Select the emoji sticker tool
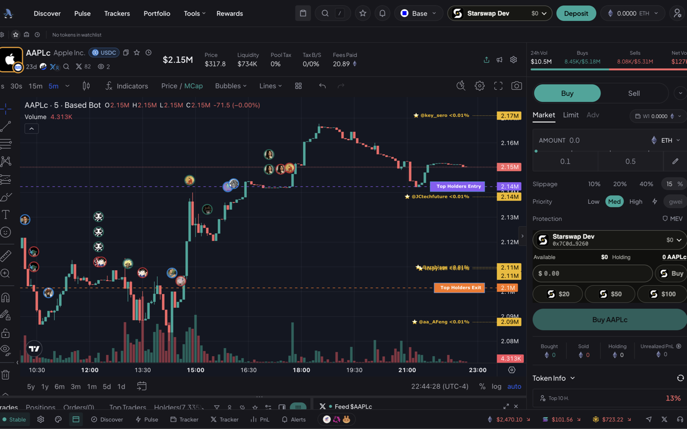 pyautogui.click(x=6, y=232)
